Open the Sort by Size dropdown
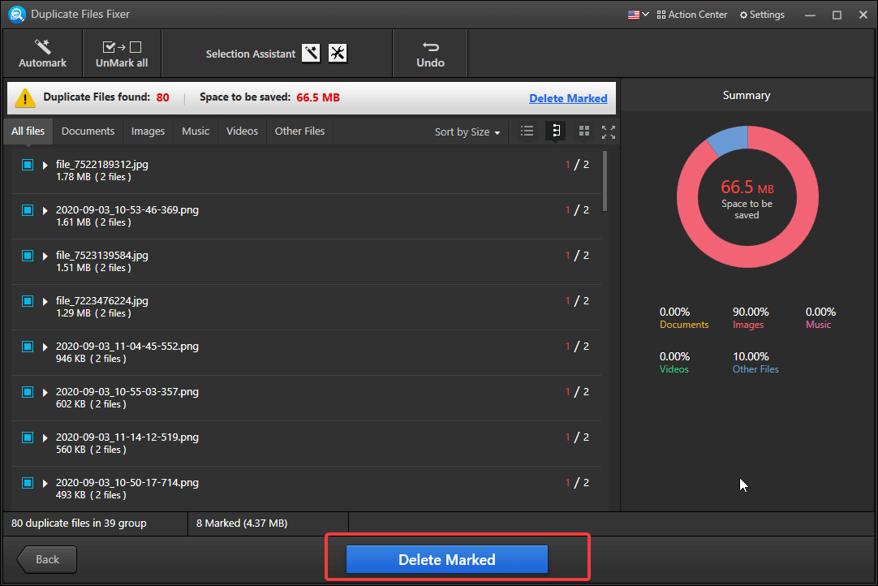The width and height of the screenshot is (878, 586). [x=467, y=131]
